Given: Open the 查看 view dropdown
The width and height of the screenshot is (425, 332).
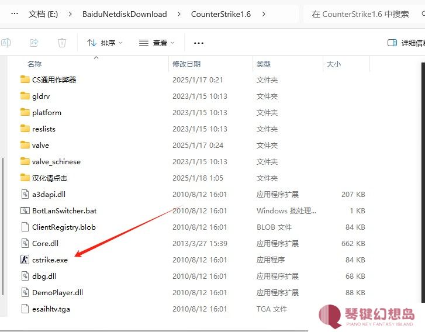Looking at the screenshot, I should click(x=157, y=43).
